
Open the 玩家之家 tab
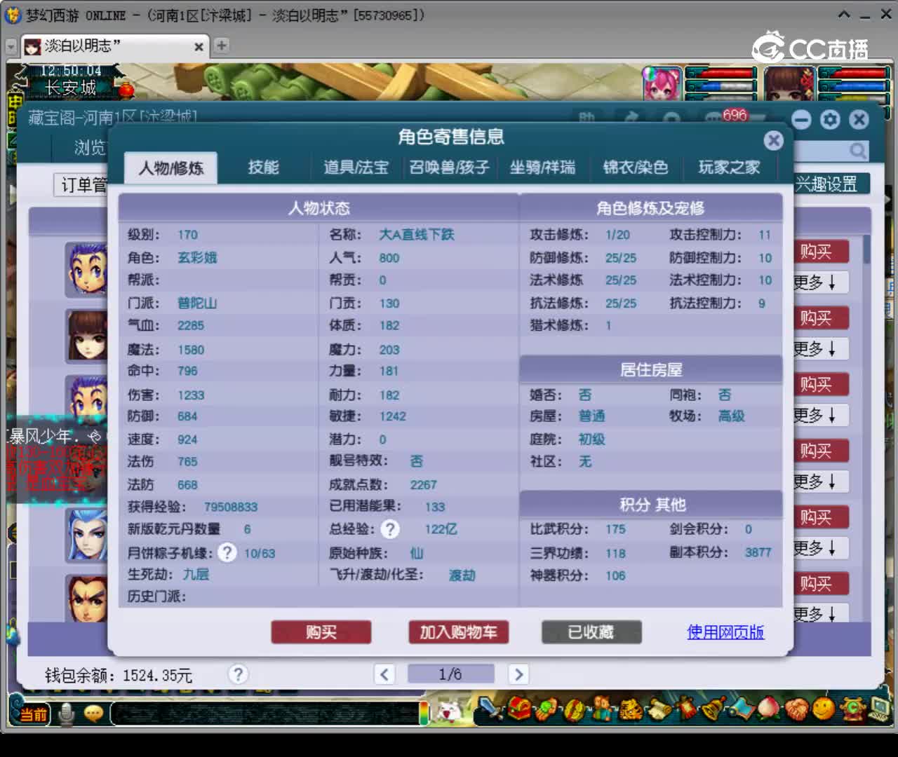729,167
